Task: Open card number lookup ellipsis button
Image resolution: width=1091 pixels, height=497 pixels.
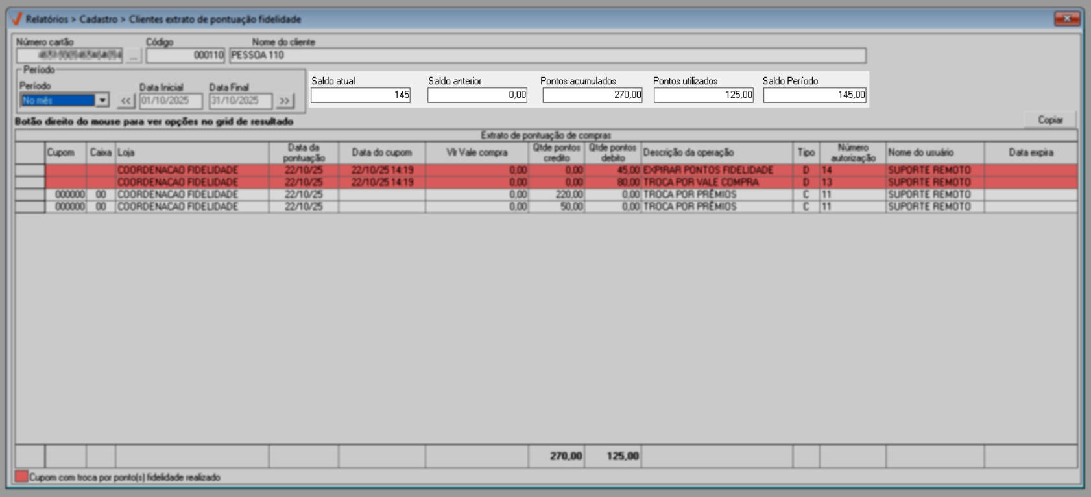Action: pos(133,56)
